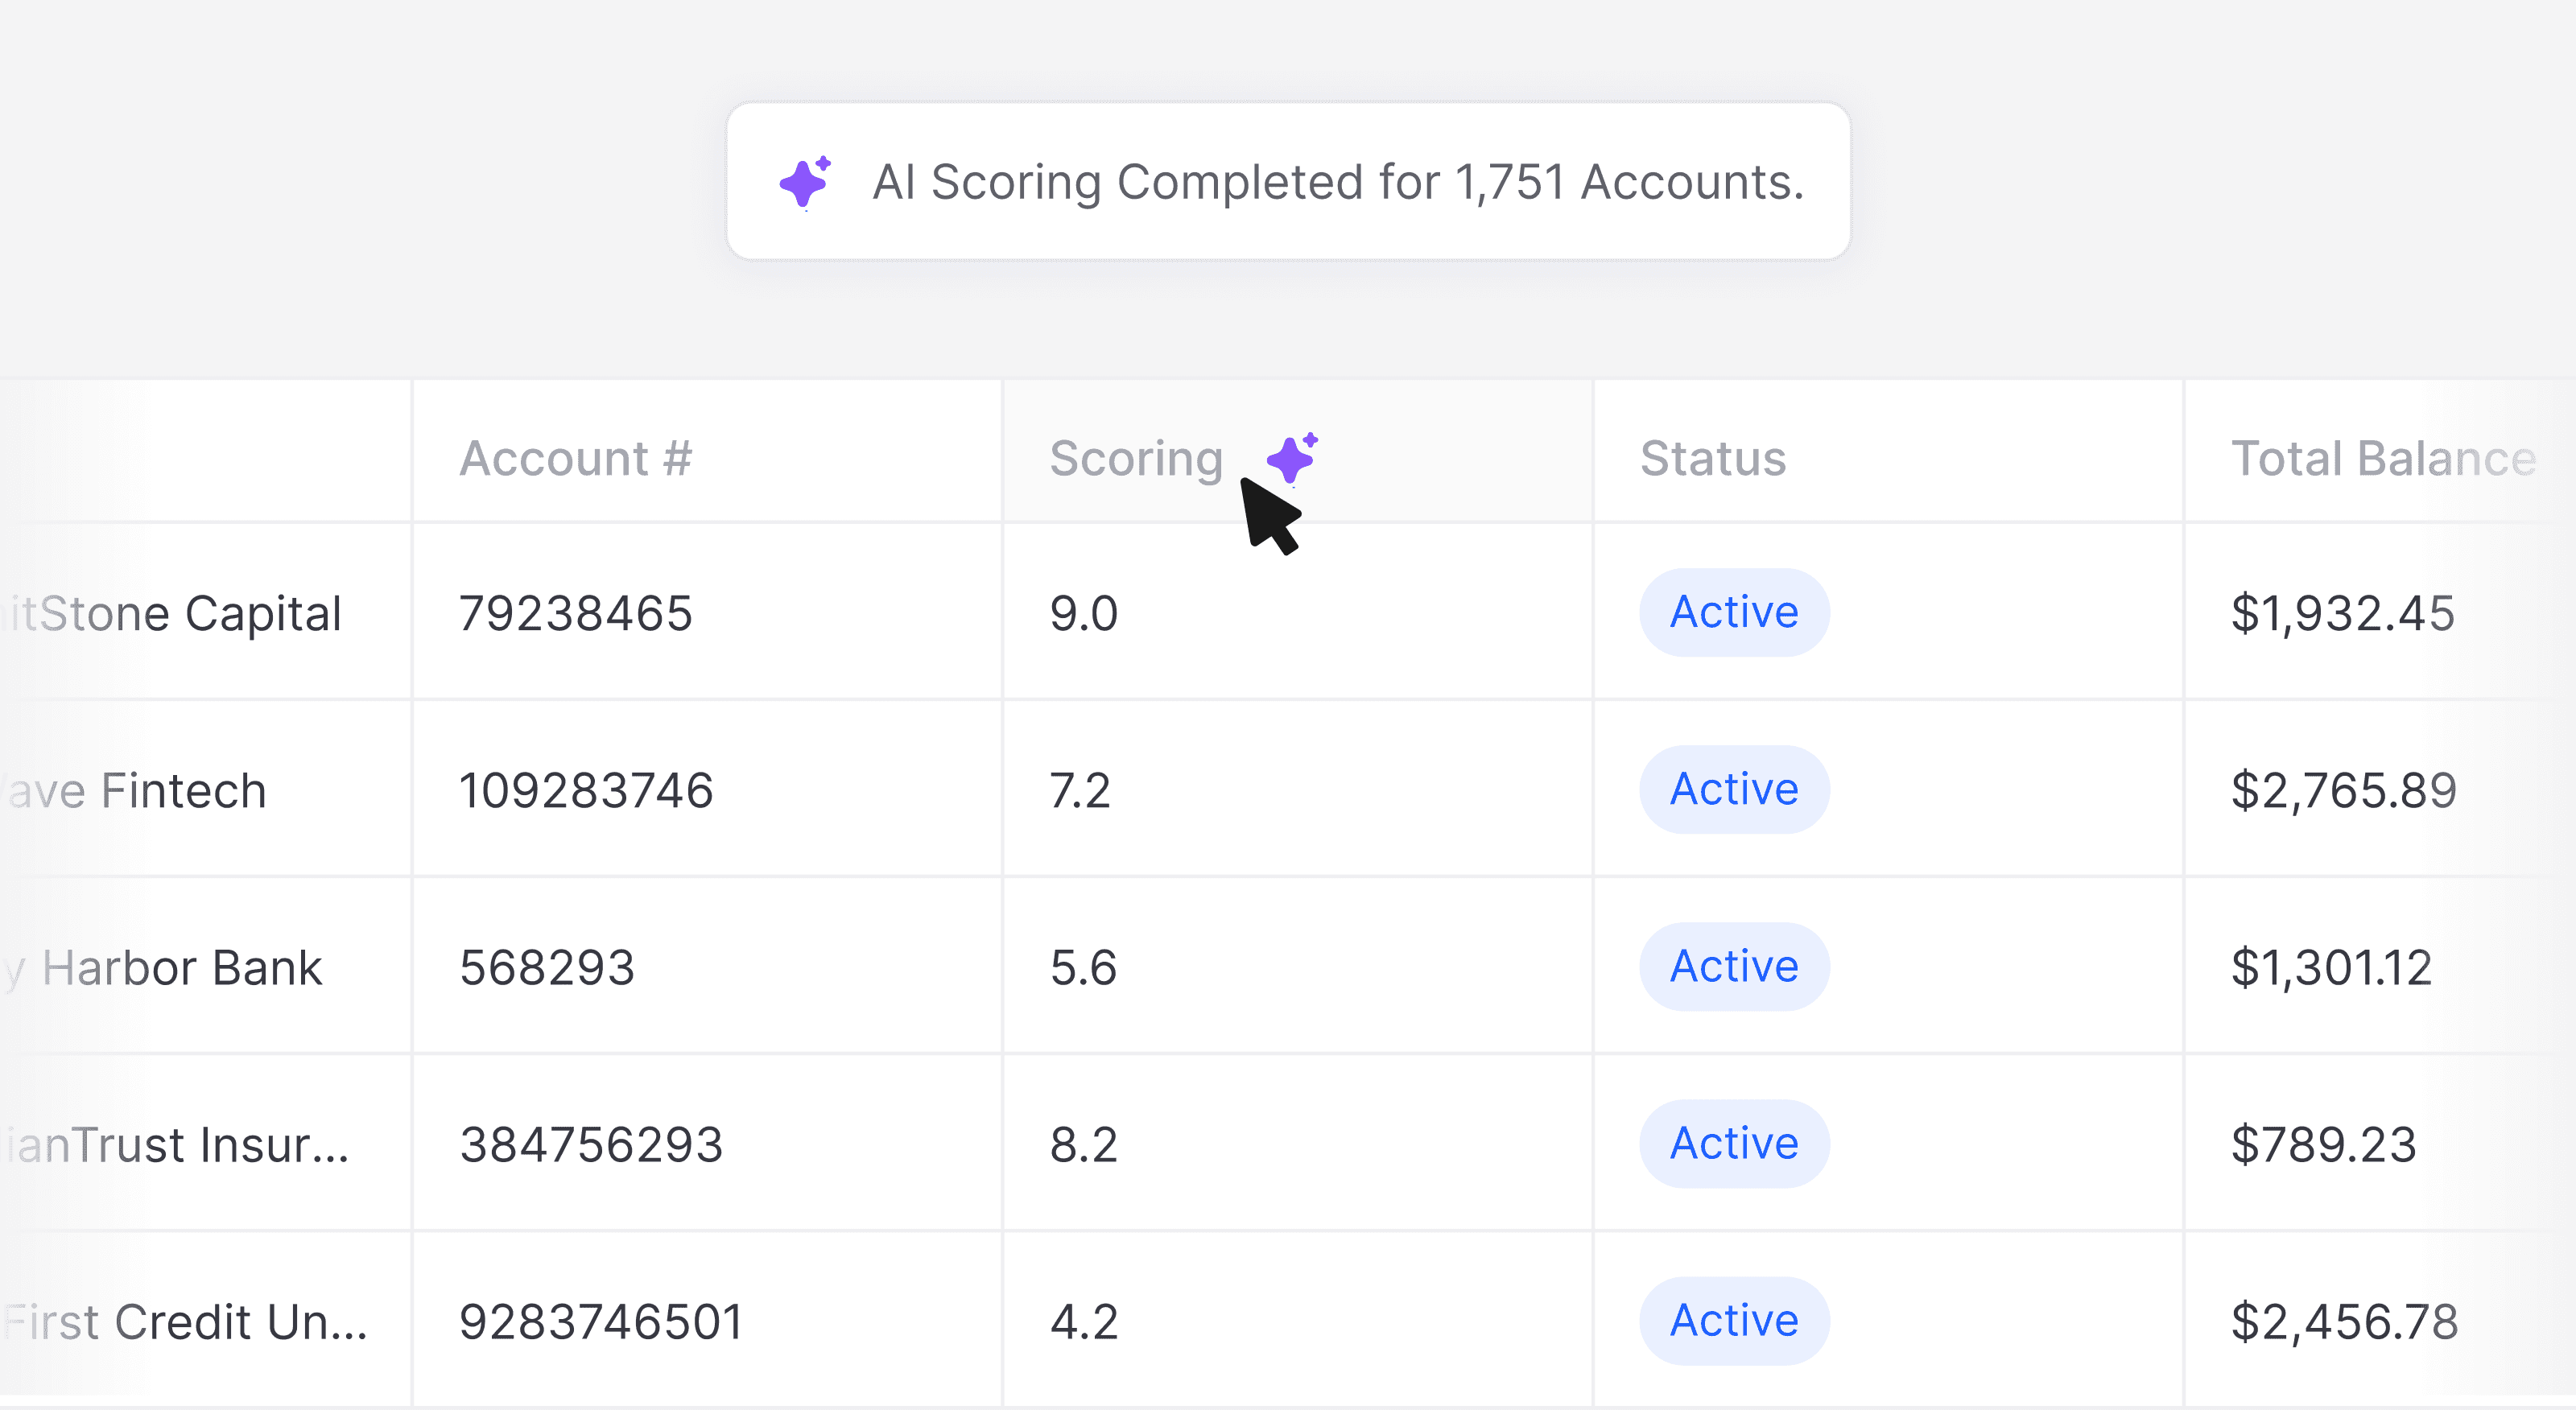2576x1410 pixels.
Task: Click the $2,765.89 total balance
Action: click(2343, 790)
